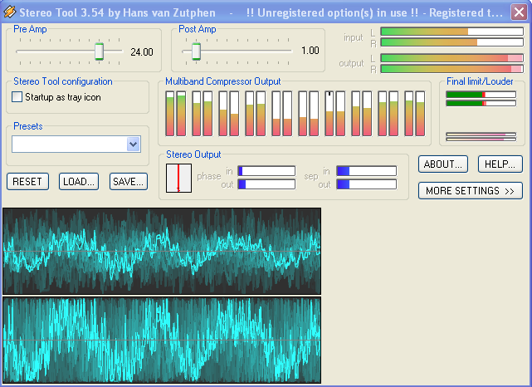Viewport: 532px width, 387px height.
Task: Click the upper waveform display
Action: (162, 251)
